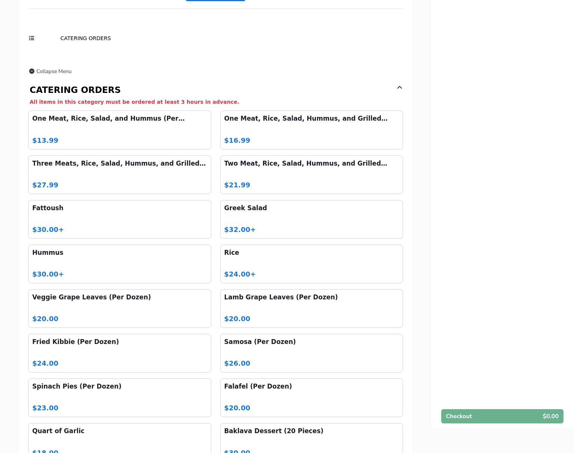The height and width of the screenshot is (453, 574).
Task: Open Baklava Dessert (20 Pieces) item
Action: tap(311, 438)
